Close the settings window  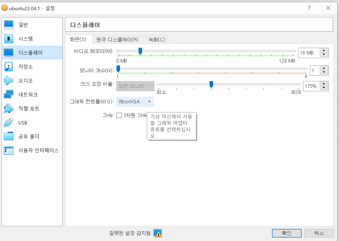click(x=328, y=8)
